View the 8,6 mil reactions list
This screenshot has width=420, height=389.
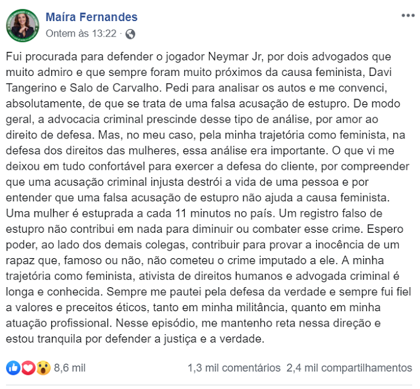(70, 368)
